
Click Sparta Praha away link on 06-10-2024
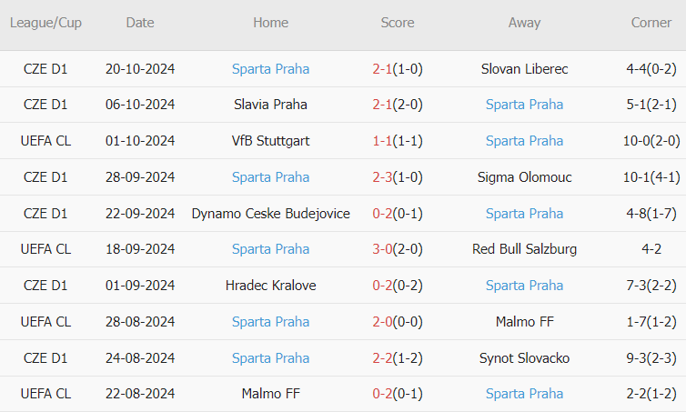tap(524, 105)
